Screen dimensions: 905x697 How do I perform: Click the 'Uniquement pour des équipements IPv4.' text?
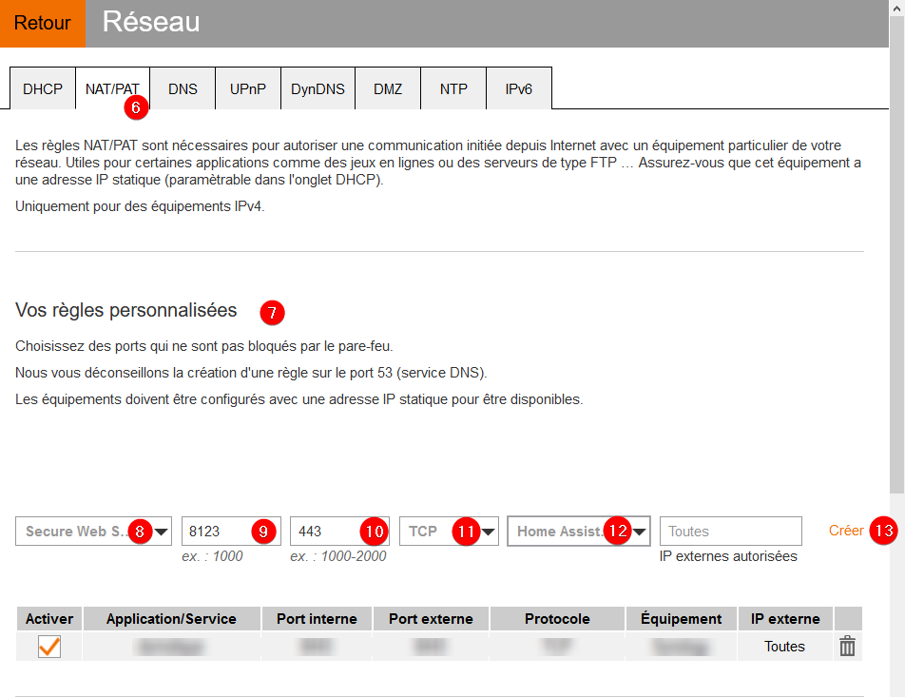click(141, 206)
